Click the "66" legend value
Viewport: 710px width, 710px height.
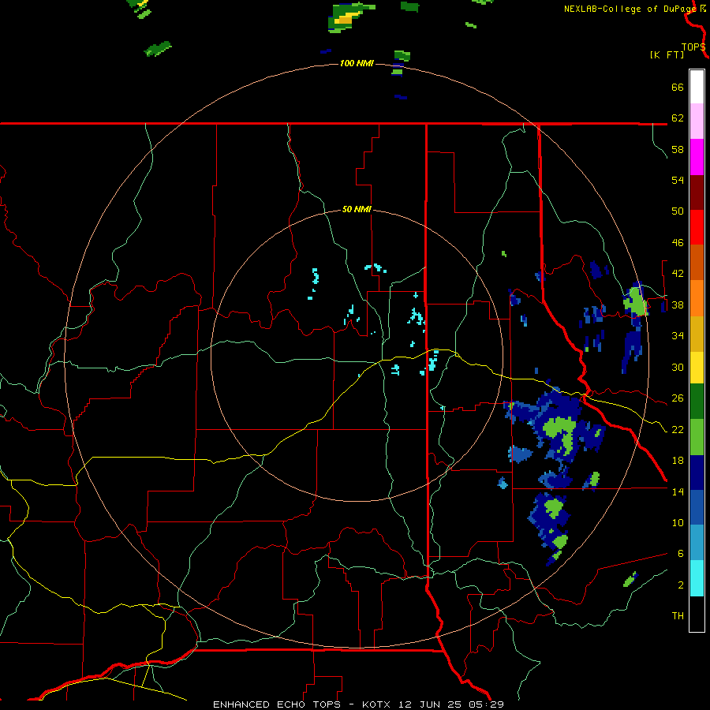click(678, 87)
